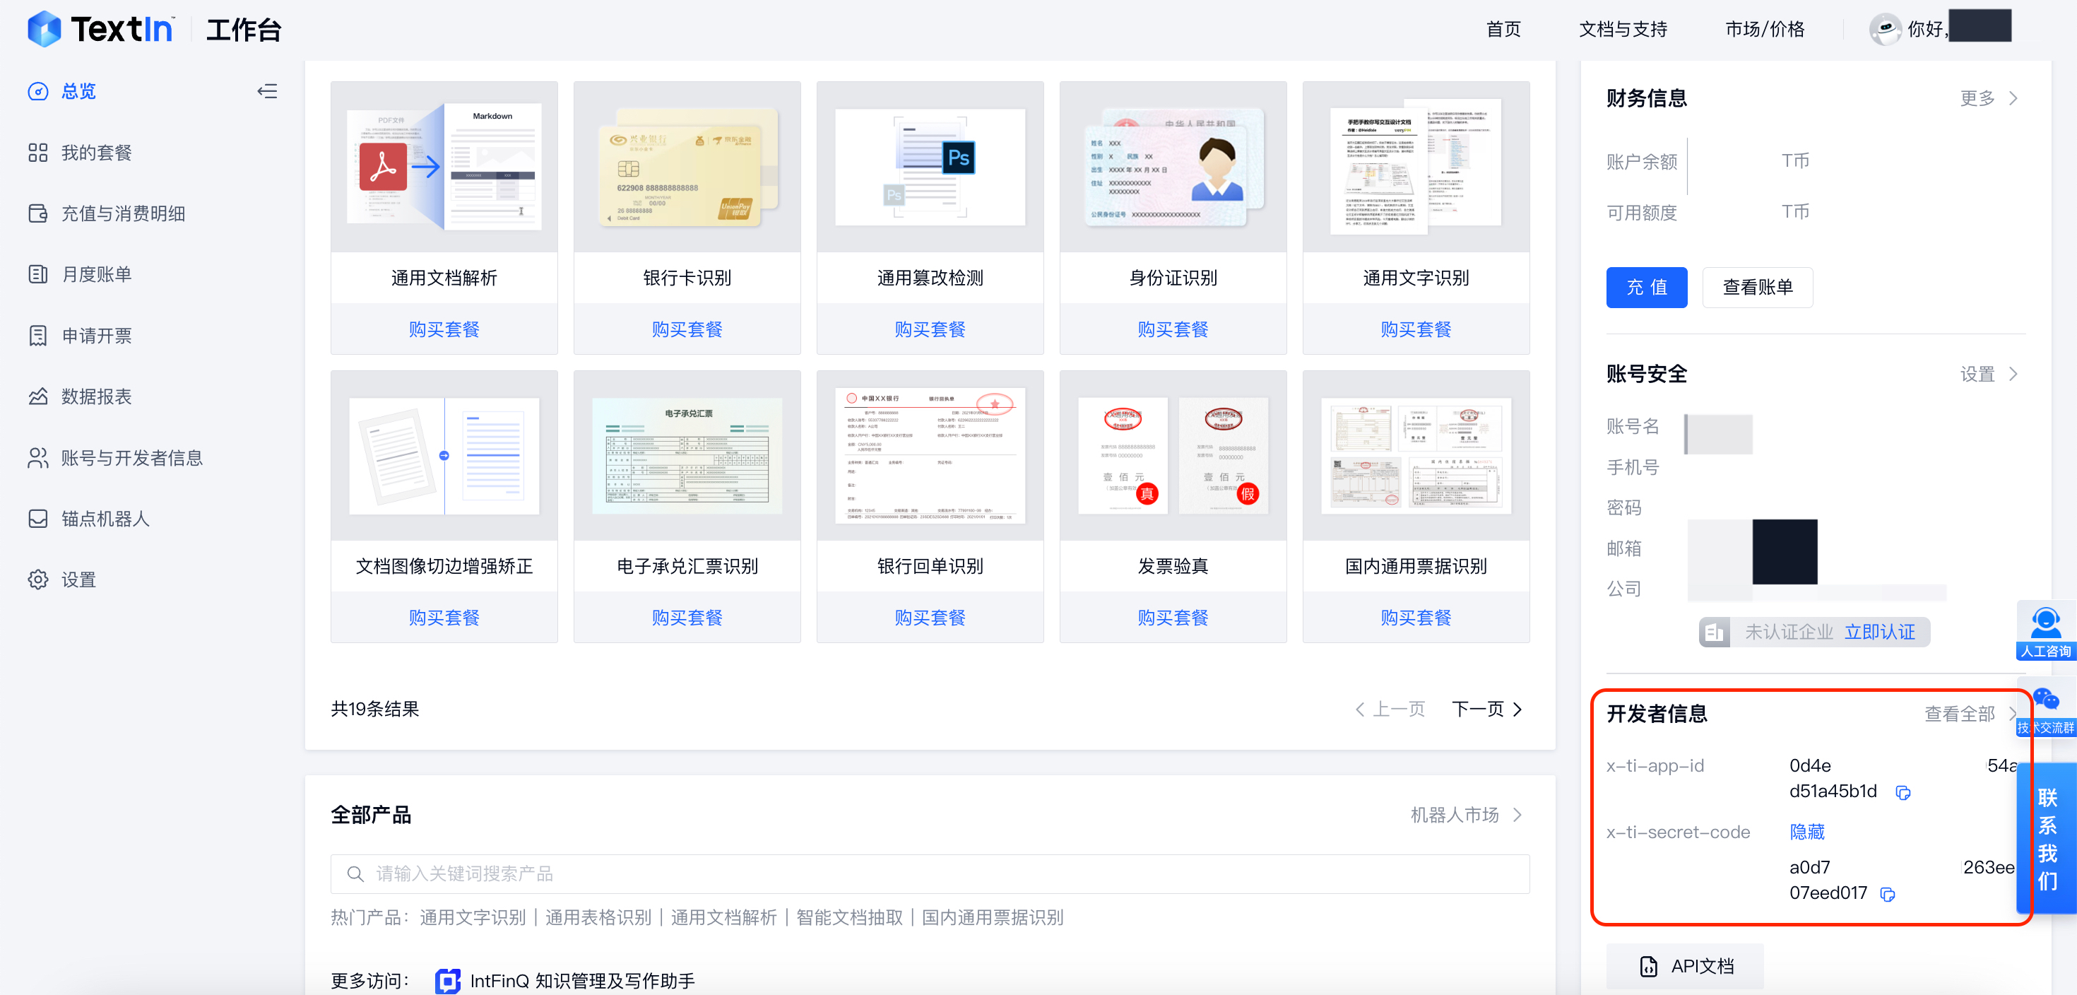Copy the x-ti-secret-code value
Image resolution: width=2077 pixels, height=995 pixels.
(1888, 894)
